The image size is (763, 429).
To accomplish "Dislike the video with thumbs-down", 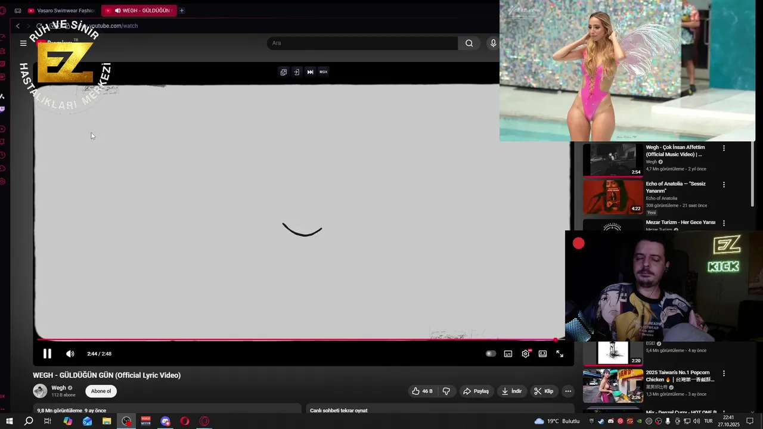I will pyautogui.click(x=446, y=391).
